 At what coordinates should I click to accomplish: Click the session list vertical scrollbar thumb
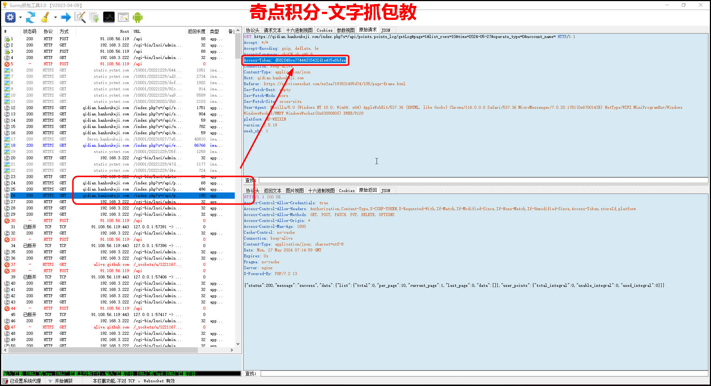(x=238, y=46)
